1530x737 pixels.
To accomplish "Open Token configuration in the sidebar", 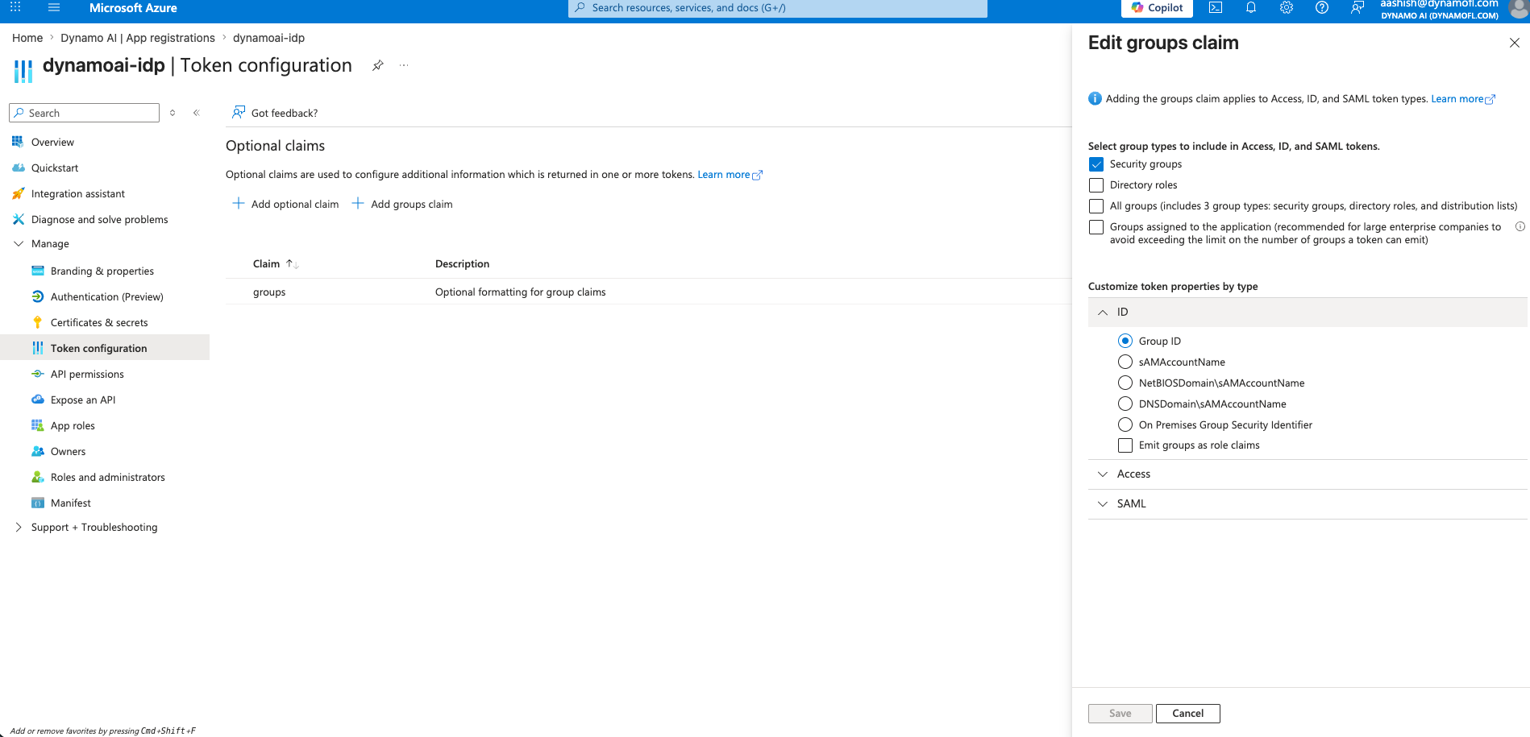I will pos(105,348).
